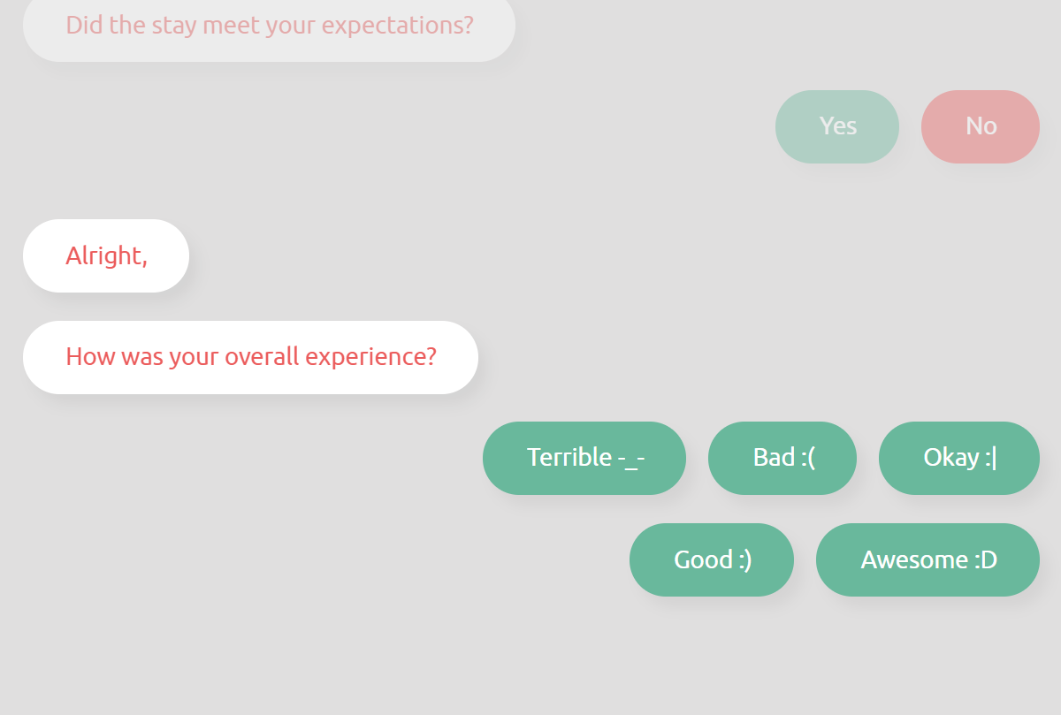Viewport: 1061px width, 715px height.
Task: Give the neutral Okay rating
Action: pos(958,458)
